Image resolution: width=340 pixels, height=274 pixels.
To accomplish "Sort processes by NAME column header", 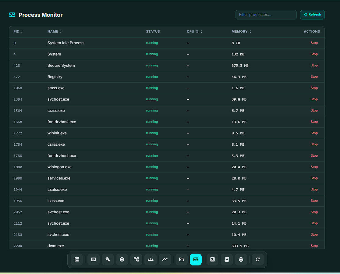I will coord(55,32).
